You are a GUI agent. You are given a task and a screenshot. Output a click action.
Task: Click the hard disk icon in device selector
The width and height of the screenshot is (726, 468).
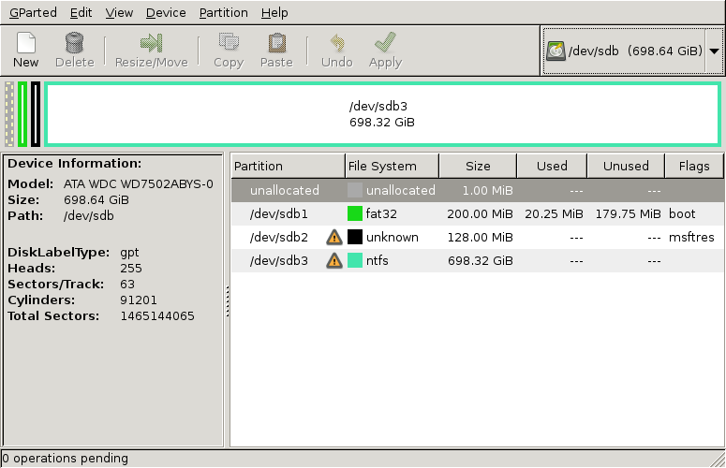point(556,51)
